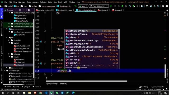Viewport: 169px width, 95px height.
Task: Open Event Log in status bar
Action: pyautogui.click(x=143, y=87)
